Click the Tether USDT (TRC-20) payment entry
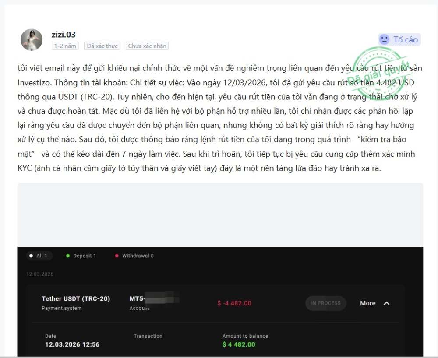Image resolution: width=438 pixels, height=358 pixels. point(76,298)
